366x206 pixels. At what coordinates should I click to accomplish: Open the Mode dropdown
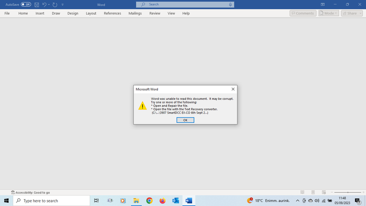coord(328,13)
